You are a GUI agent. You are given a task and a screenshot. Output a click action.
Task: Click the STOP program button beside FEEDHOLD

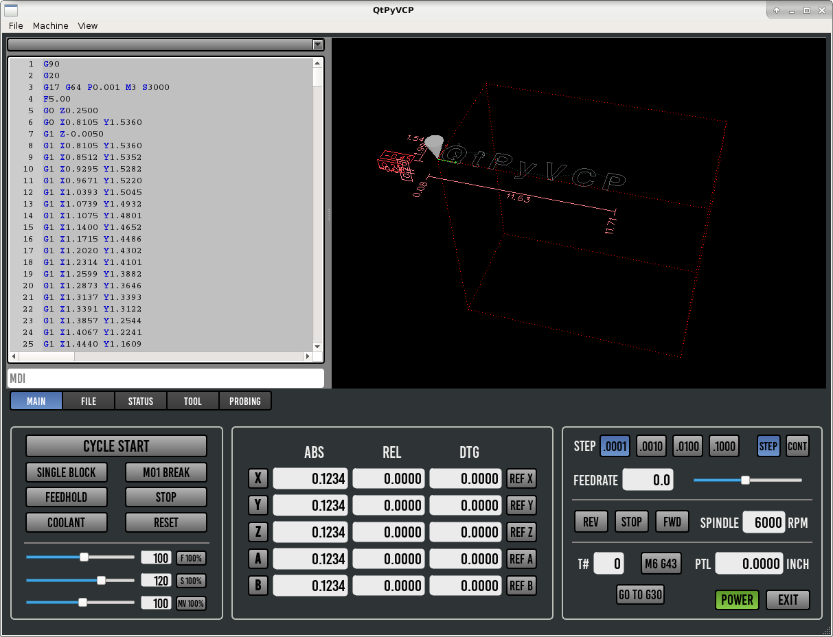coord(166,497)
